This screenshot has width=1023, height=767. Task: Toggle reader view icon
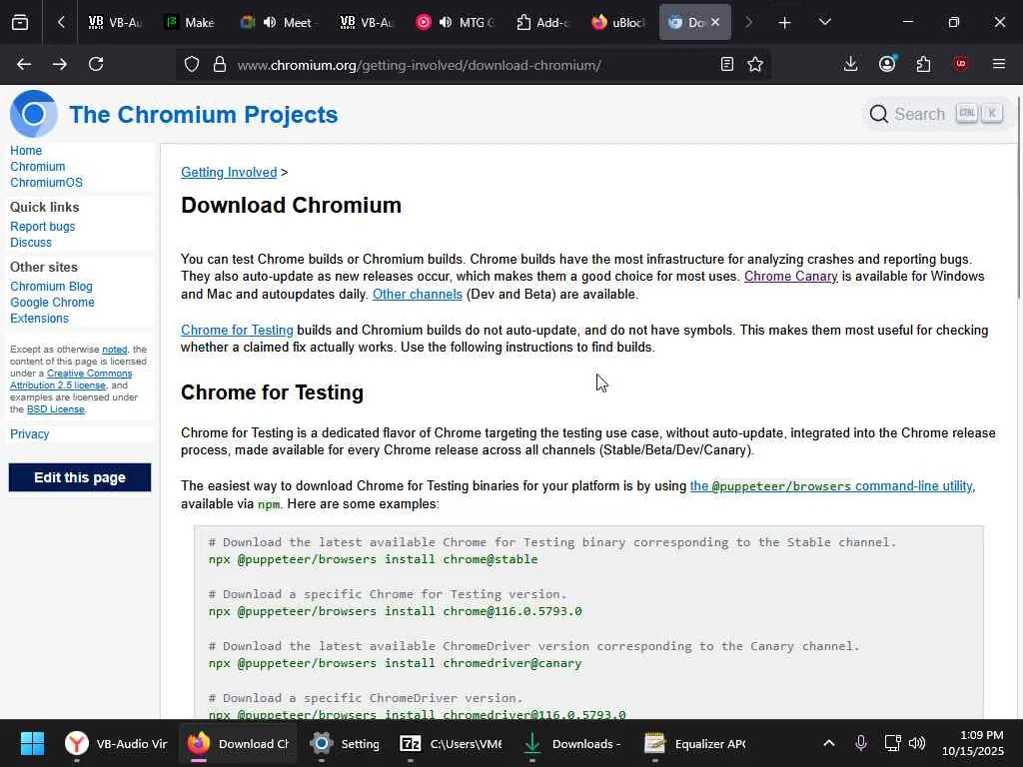(x=727, y=64)
